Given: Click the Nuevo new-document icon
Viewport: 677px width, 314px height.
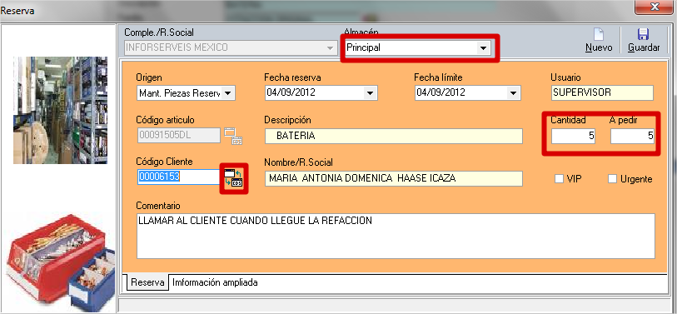Looking at the screenshot, I should 599,34.
